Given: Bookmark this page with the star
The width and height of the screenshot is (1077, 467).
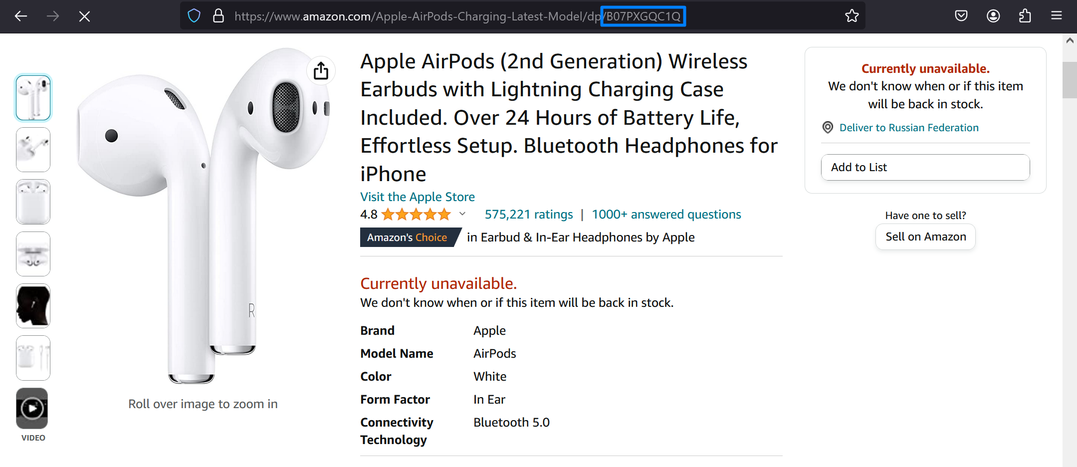Looking at the screenshot, I should pyautogui.click(x=852, y=16).
